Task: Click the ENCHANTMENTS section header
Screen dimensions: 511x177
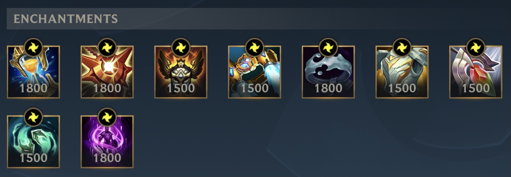Action: click(65, 19)
